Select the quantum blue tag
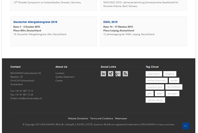 155,87
